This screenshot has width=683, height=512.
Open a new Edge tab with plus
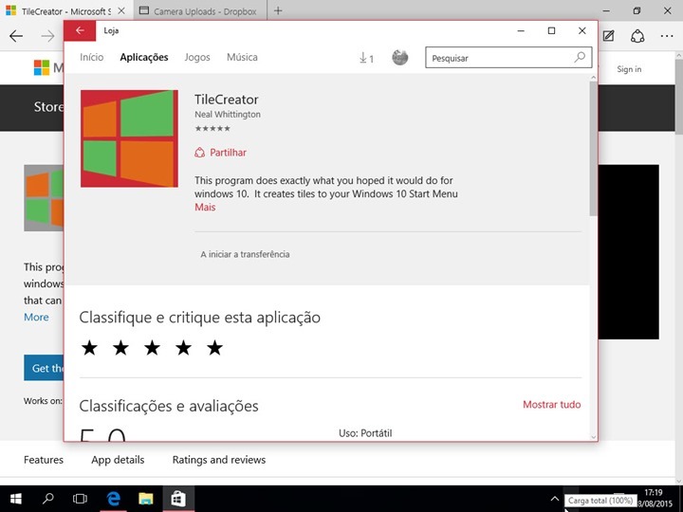pyautogui.click(x=278, y=10)
